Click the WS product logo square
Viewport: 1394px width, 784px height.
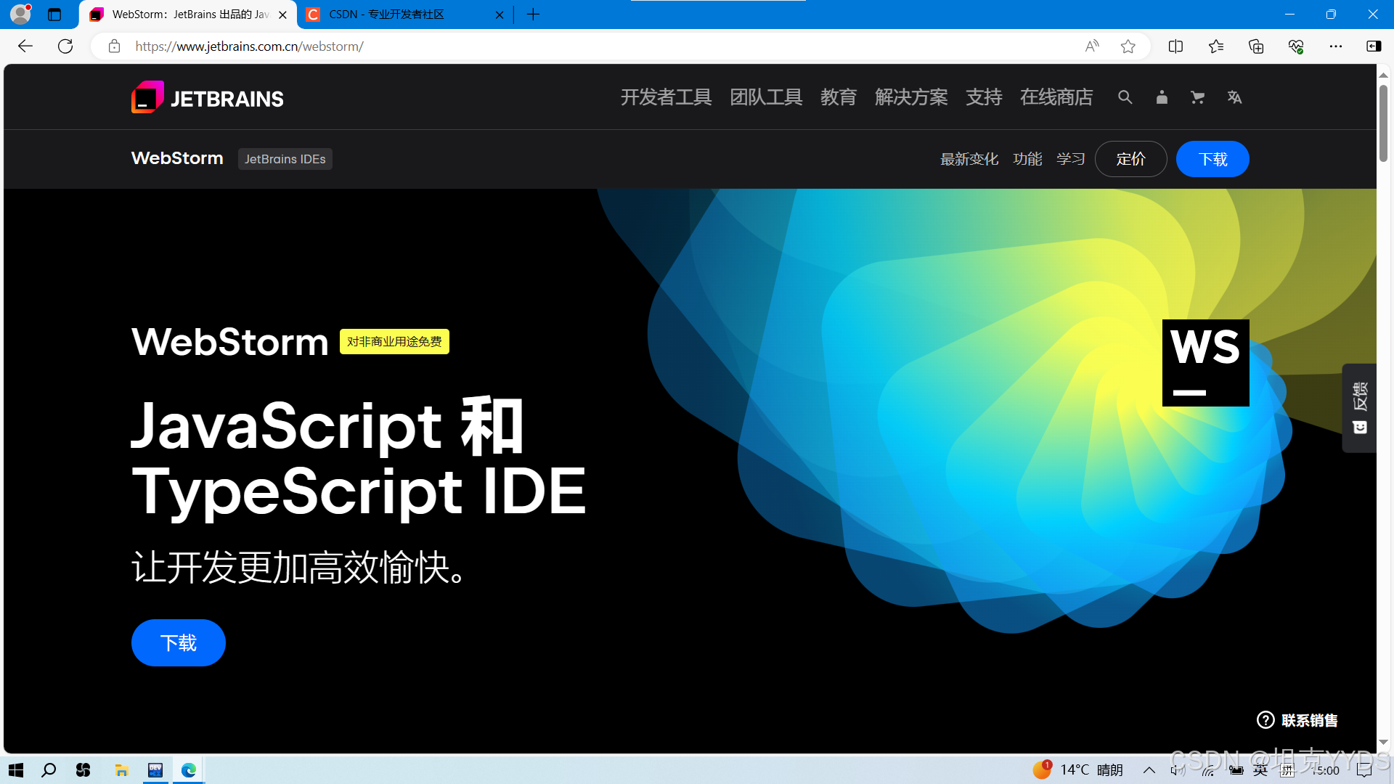[1205, 363]
